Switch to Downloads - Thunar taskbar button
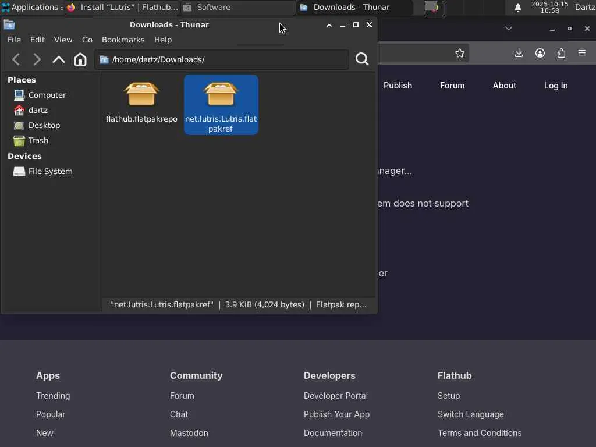 click(354, 7)
